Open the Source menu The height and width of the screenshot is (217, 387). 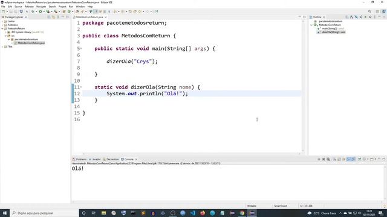tap(18, 7)
